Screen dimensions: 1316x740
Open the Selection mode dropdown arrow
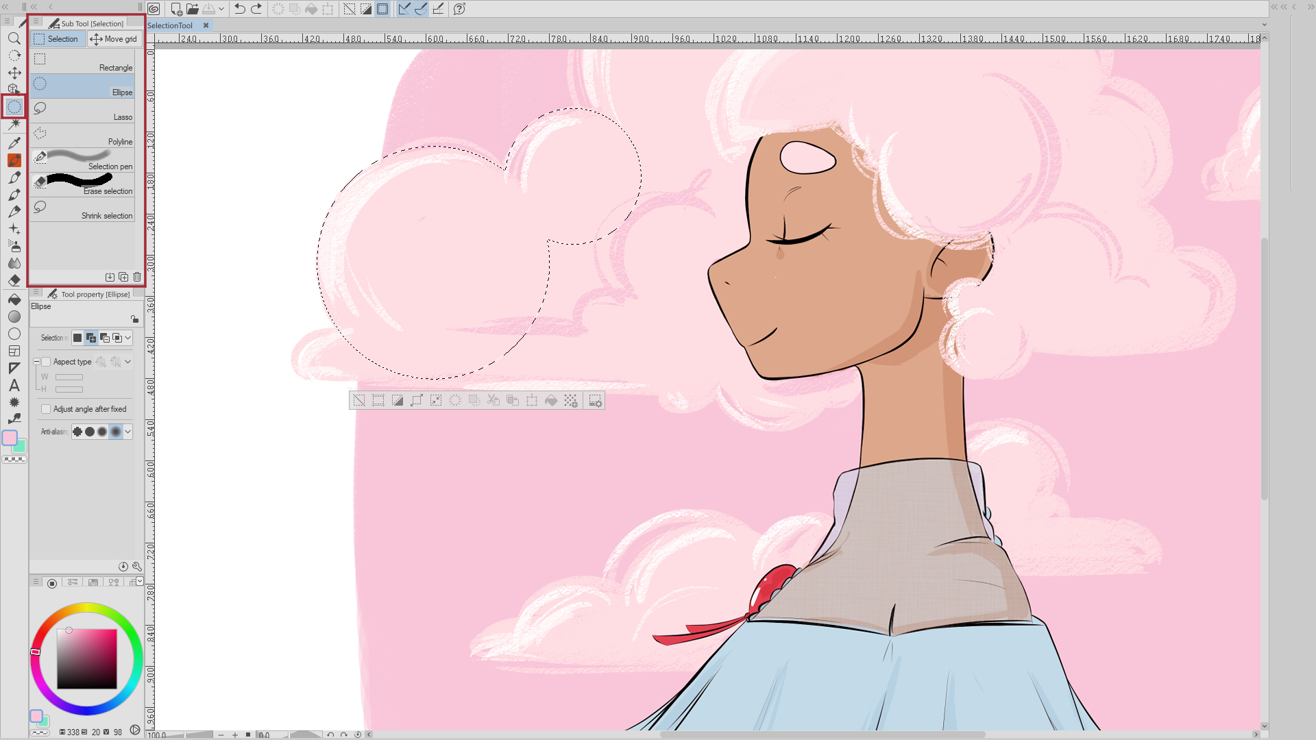pos(127,338)
